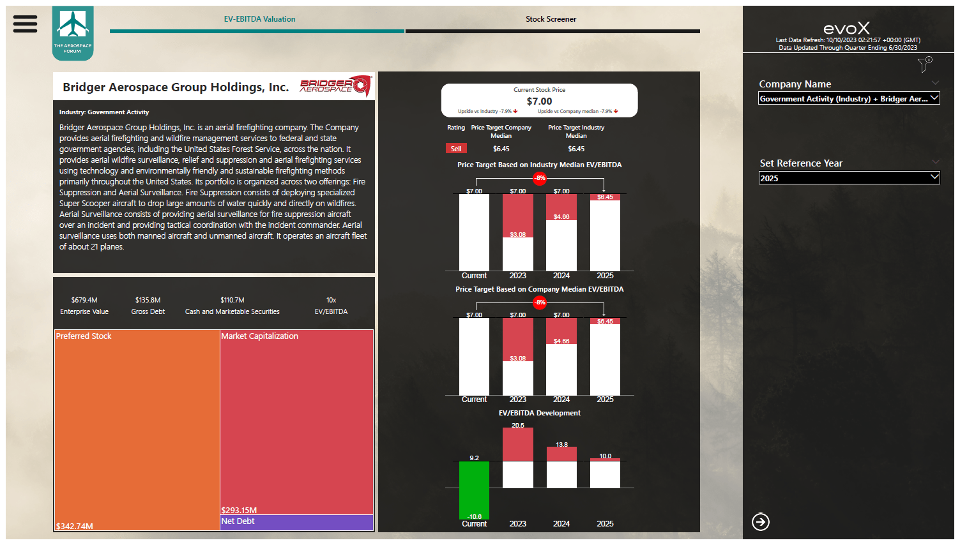Click the EV/EBITDA Development chart title
Viewport: 960px width, 545px height.
pyautogui.click(x=540, y=413)
